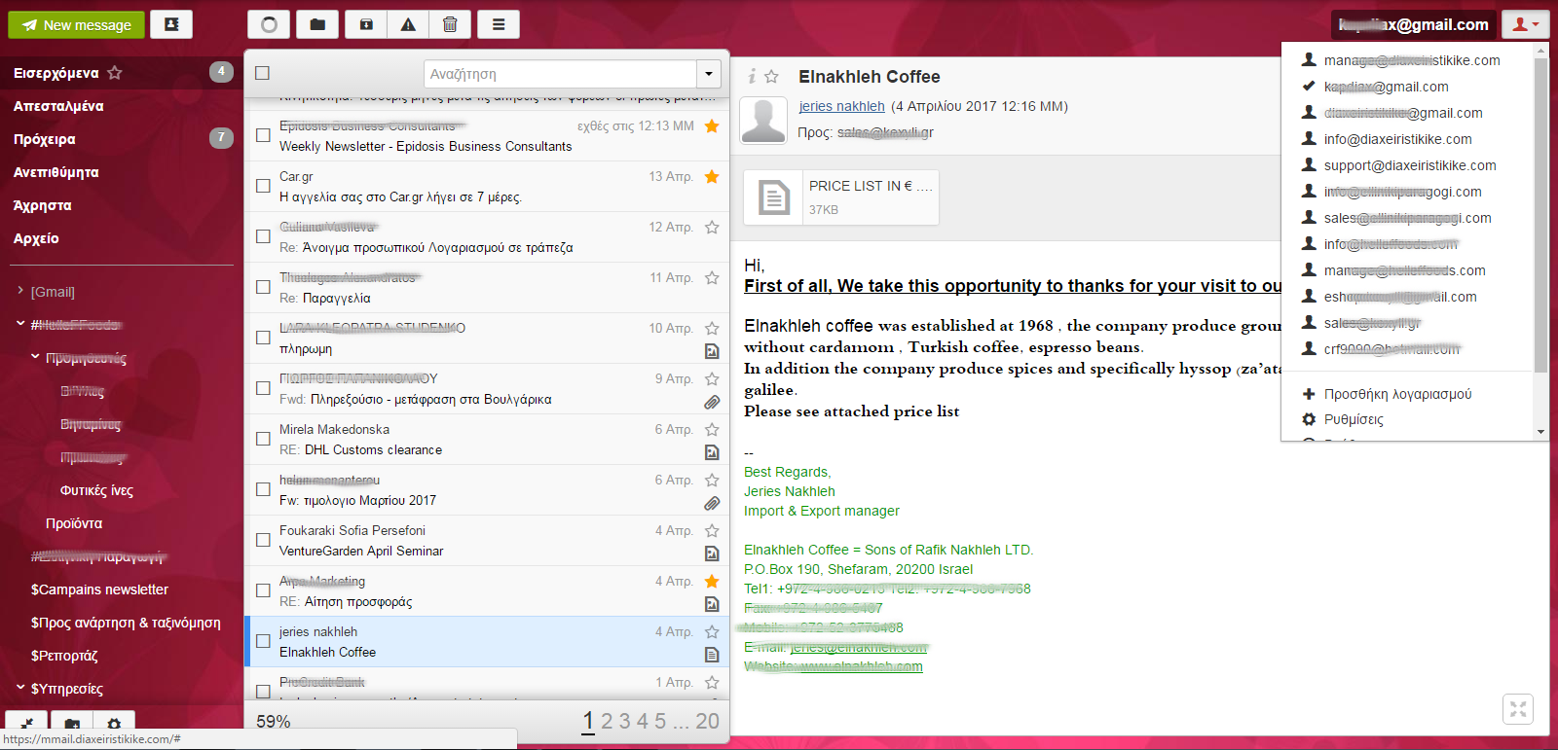Click the refresh mail icon in toolbar
The height and width of the screenshot is (750, 1558).
point(269,24)
